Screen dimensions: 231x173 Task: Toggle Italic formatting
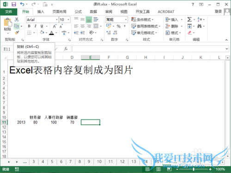click(36, 26)
